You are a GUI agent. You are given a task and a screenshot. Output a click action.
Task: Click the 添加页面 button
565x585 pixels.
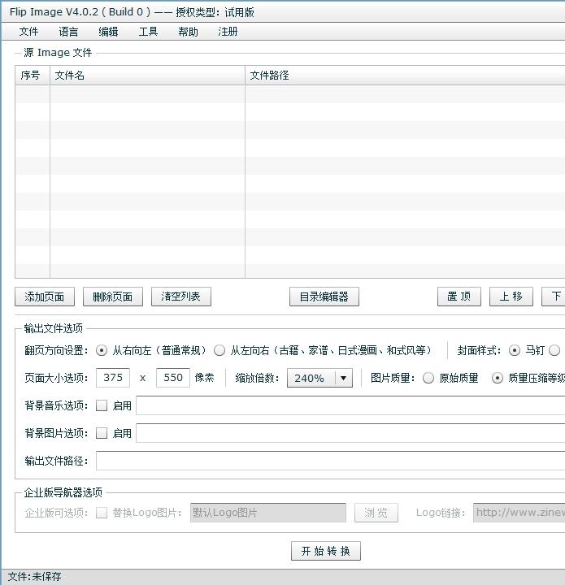click(45, 297)
